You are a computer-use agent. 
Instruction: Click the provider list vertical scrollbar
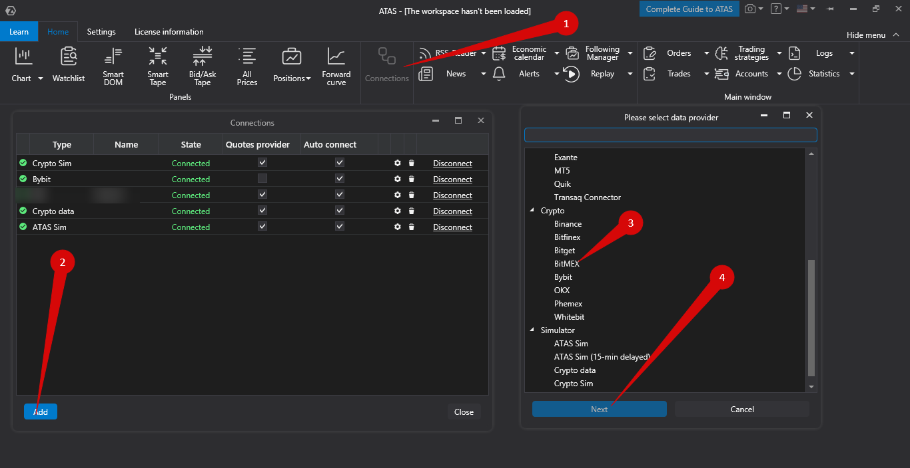point(811,318)
